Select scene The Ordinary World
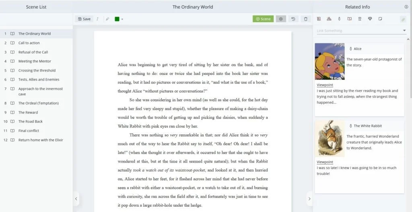Viewport: 412px width, 212px height. coord(36,34)
